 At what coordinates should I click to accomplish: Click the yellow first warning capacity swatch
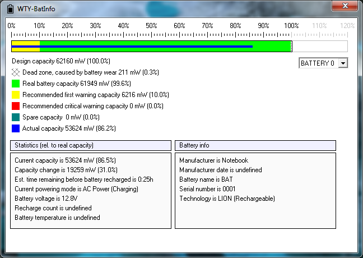click(16, 95)
